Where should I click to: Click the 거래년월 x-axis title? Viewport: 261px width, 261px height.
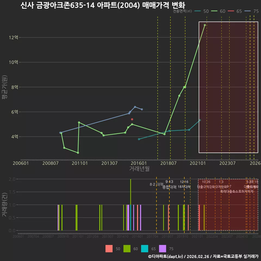click(139, 169)
